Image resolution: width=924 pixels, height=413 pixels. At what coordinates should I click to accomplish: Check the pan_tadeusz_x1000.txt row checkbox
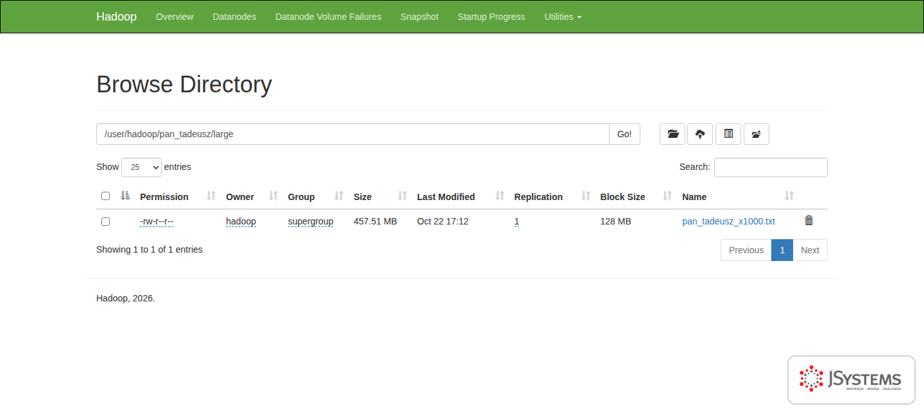click(105, 221)
